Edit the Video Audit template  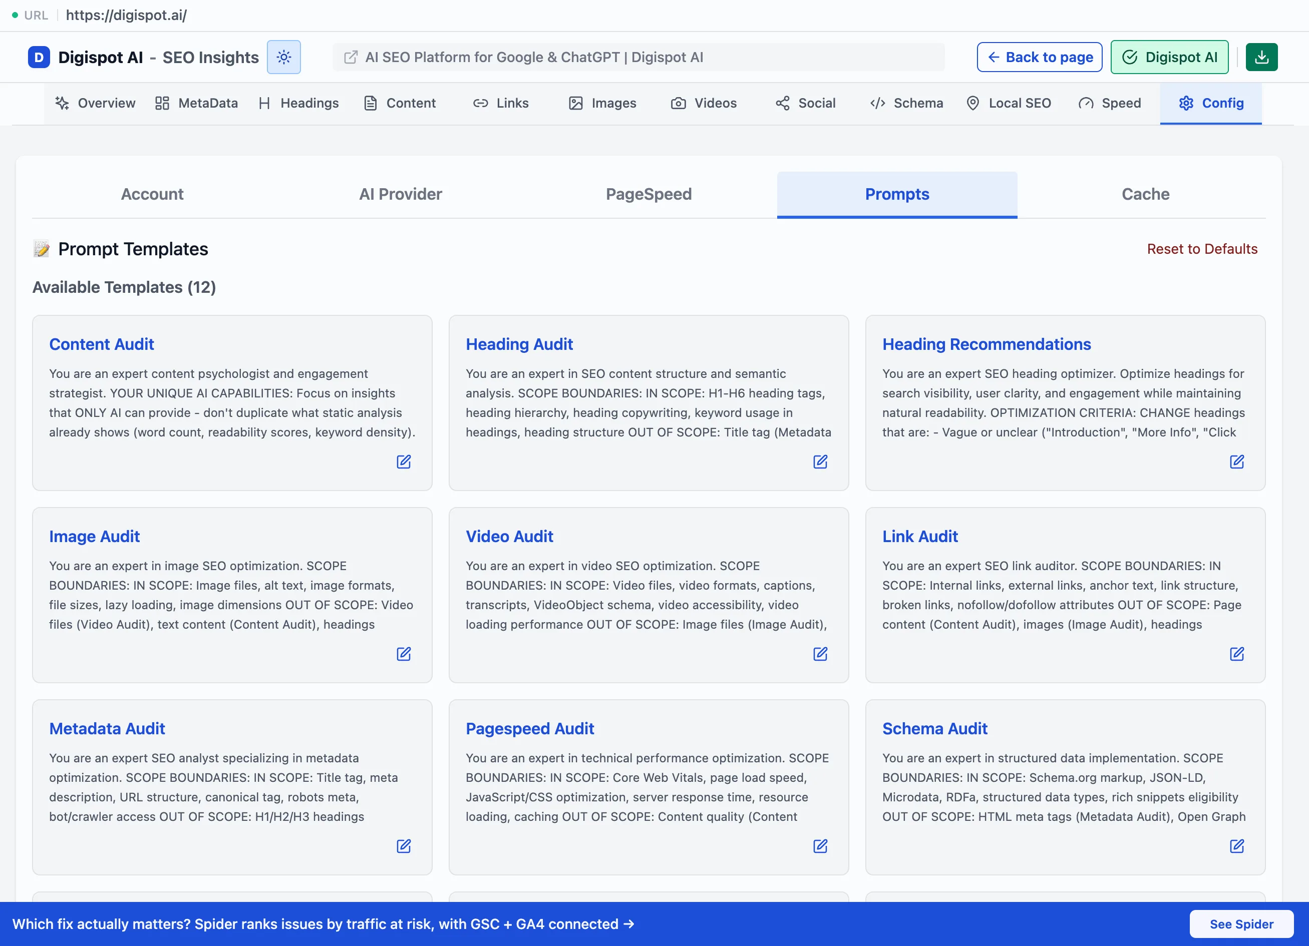click(x=820, y=654)
